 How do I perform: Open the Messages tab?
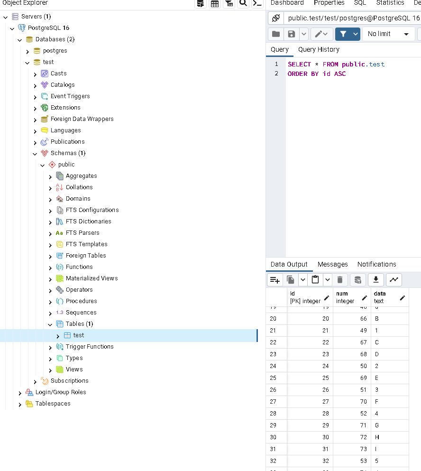point(332,264)
